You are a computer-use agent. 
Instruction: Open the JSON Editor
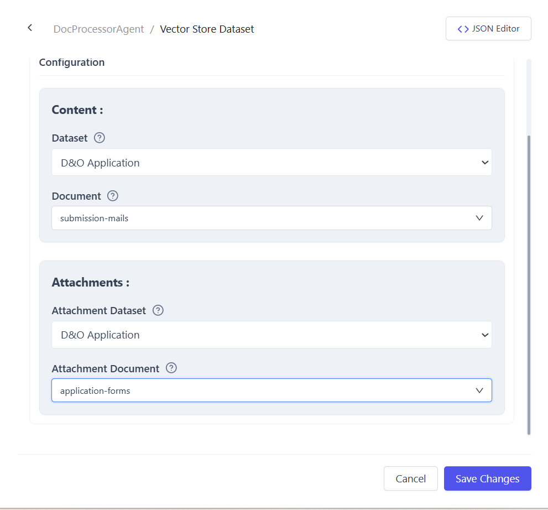tap(488, 29)
